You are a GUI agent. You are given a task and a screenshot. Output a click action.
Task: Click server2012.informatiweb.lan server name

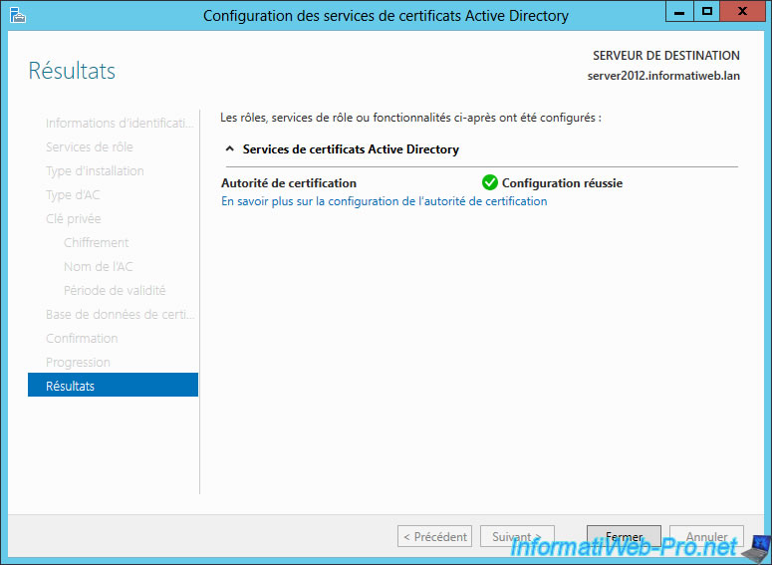pyautogui.click(x=663, y=76)
